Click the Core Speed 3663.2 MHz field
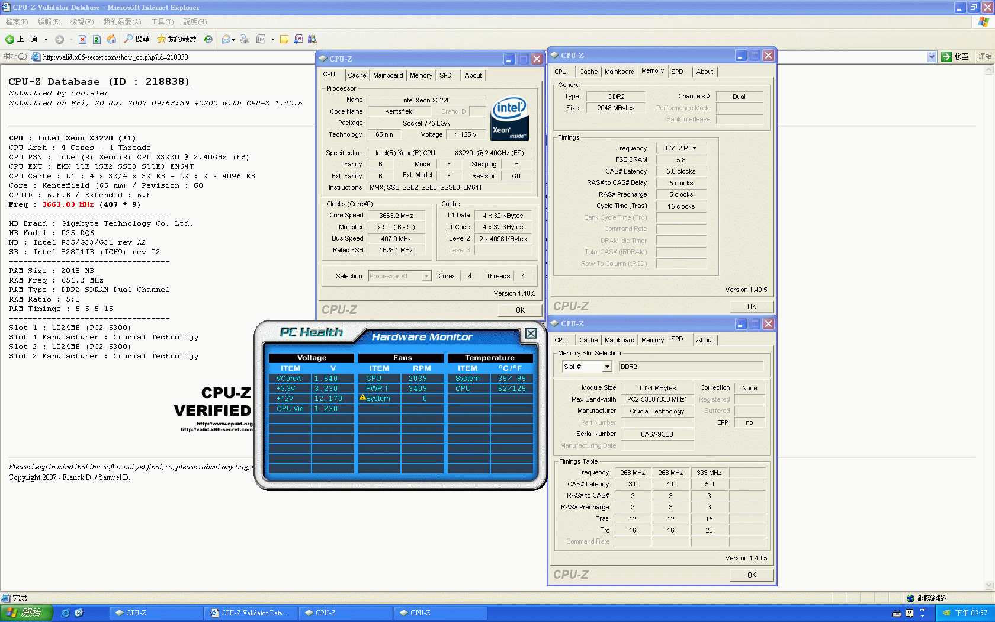Screen dimensions: 995x622 coord(396,216)
